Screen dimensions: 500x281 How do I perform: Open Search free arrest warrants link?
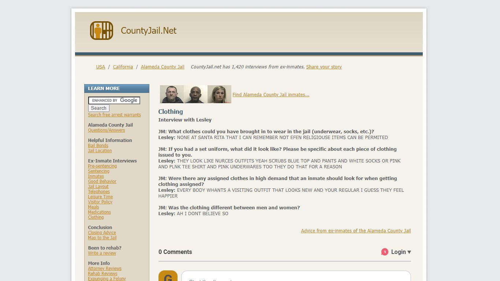(114, 115)
